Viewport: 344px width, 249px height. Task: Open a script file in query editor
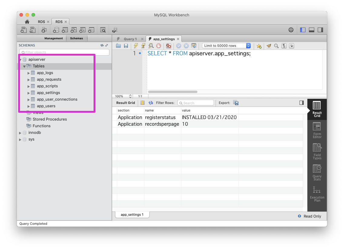[x=118, y=46]
